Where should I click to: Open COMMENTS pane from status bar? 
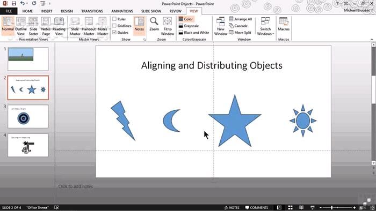coord(257,207)
